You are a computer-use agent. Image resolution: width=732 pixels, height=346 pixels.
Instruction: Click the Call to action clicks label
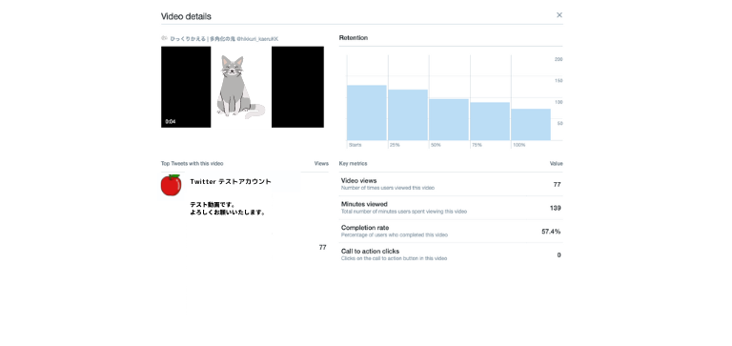point(370,252)
